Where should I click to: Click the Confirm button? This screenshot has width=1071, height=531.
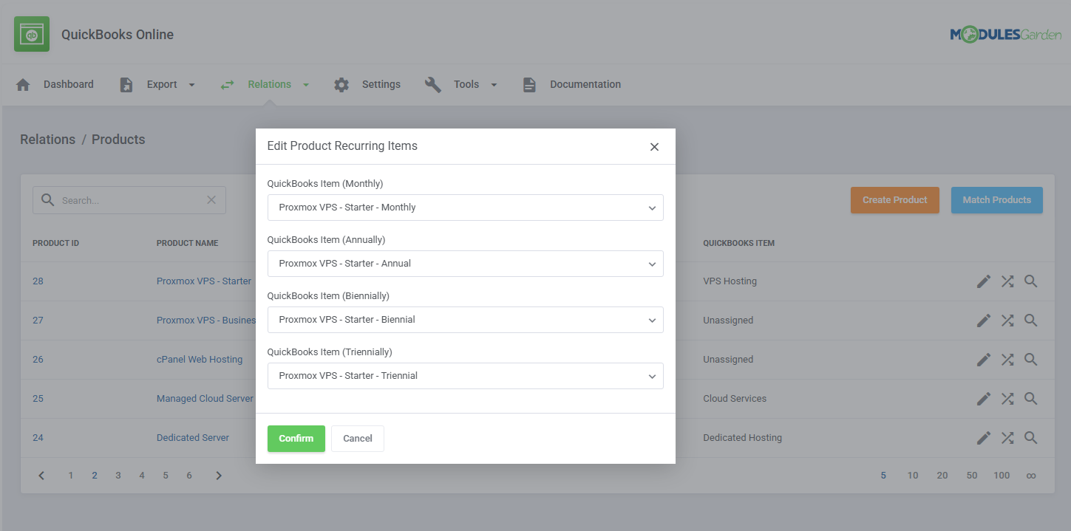click(296, 439)
